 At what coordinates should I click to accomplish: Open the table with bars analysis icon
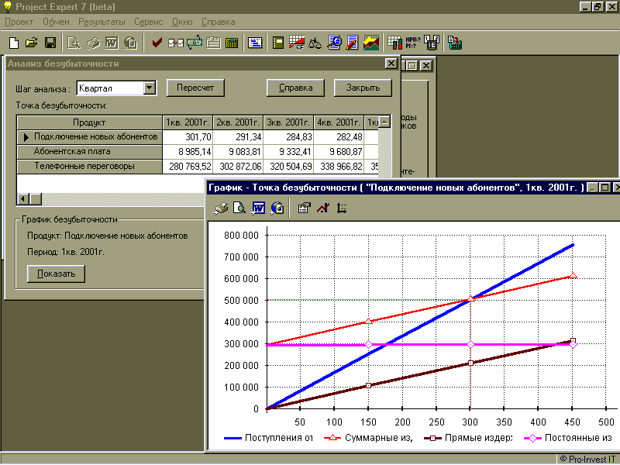point(394,43)
